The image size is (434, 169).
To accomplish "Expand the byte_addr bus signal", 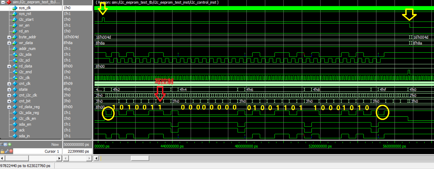I will coord(9,37).
